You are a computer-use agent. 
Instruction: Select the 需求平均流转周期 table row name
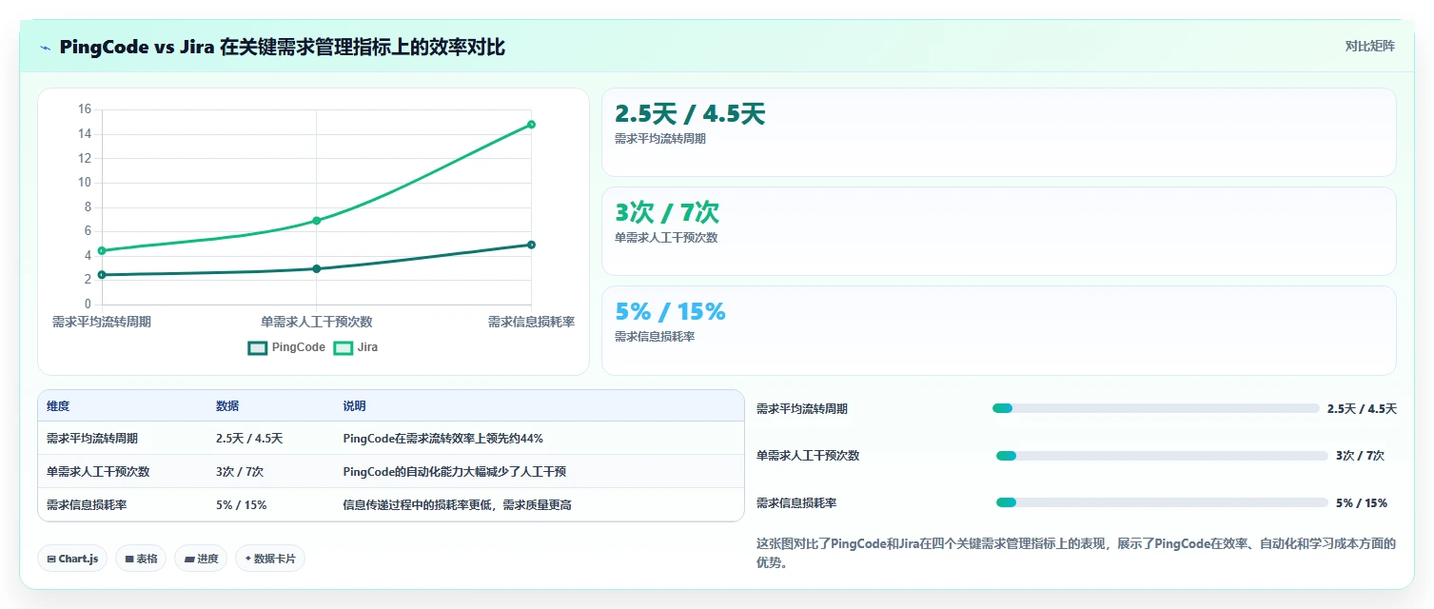(92, 439)
